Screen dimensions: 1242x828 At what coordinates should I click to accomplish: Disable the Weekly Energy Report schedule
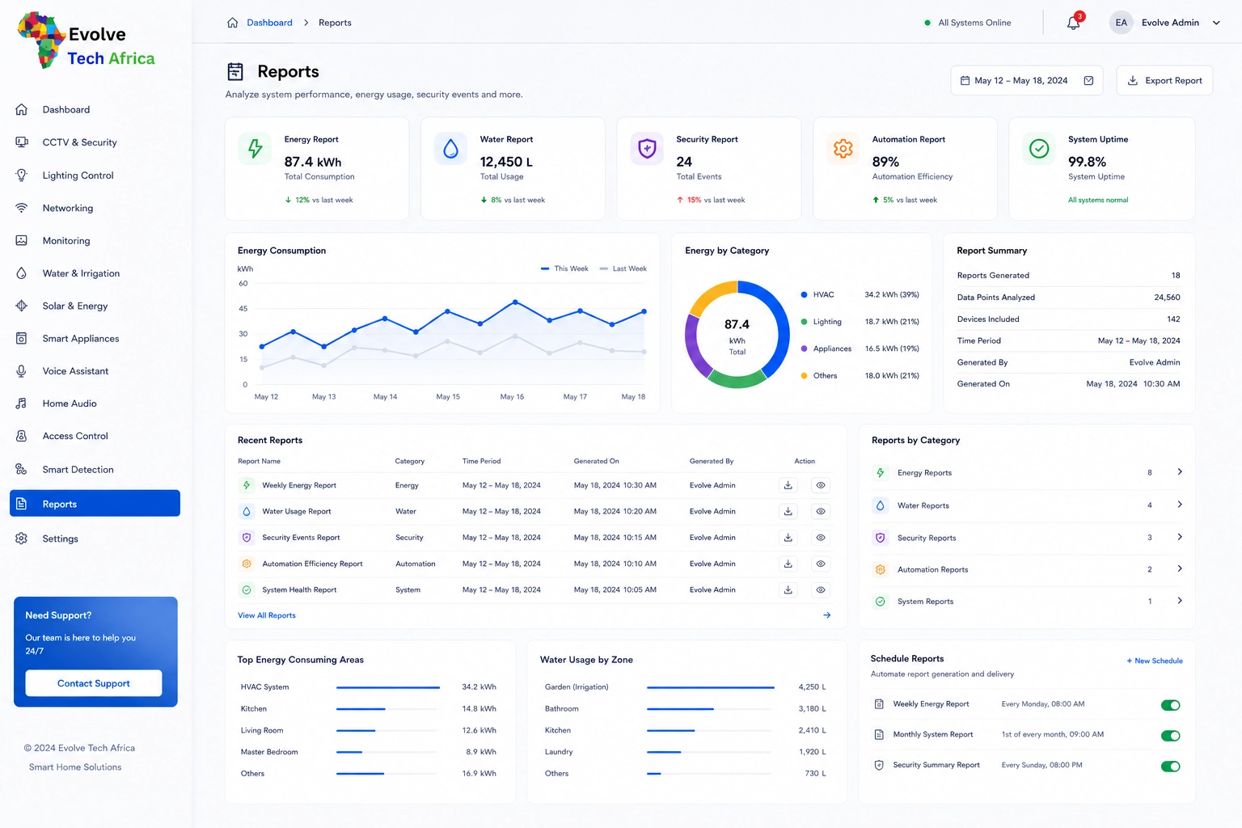(x=1170, y=705)
